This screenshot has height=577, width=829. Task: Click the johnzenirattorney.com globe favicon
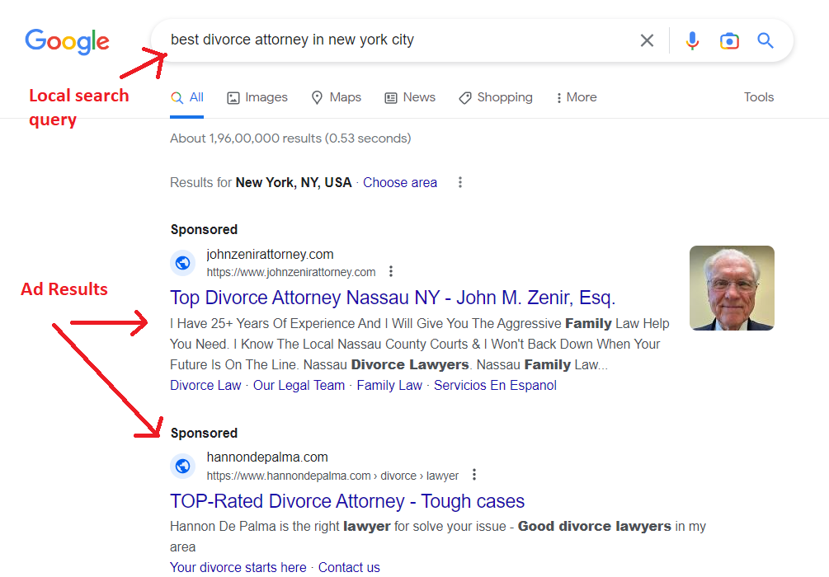coord(183,263)
